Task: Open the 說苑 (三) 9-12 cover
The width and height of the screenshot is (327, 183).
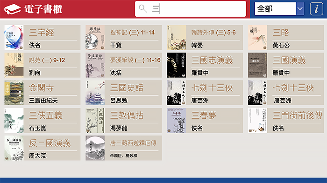Action: tap(14, 65)
